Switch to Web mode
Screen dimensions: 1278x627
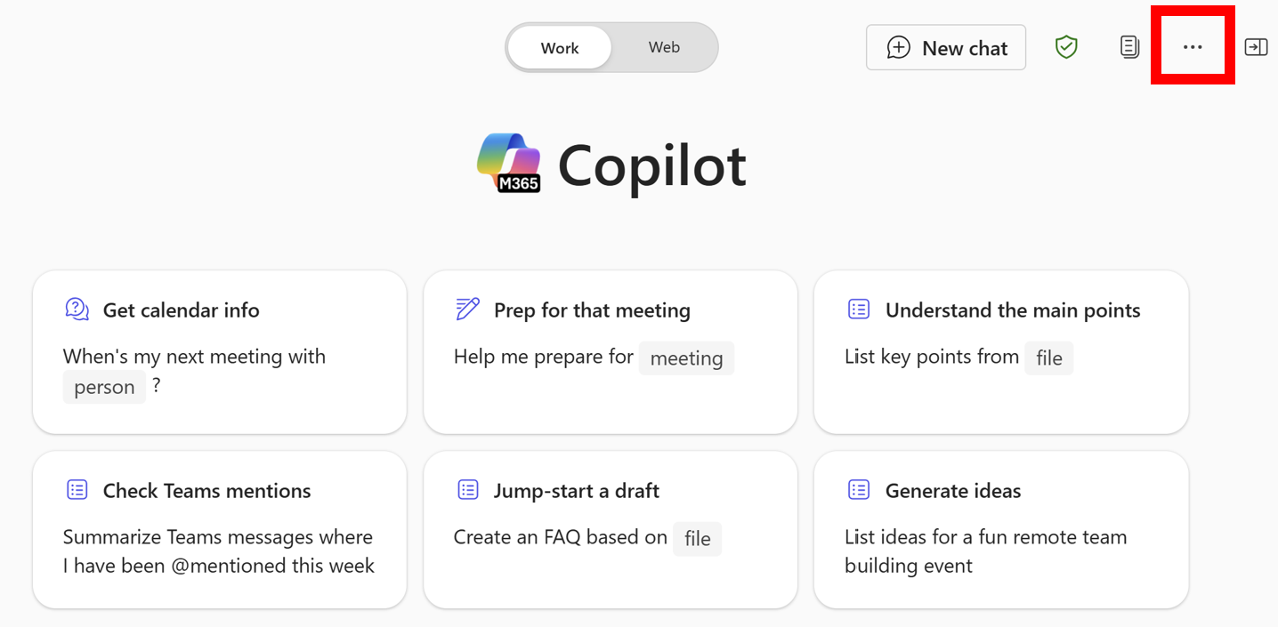tap(664, 47)
